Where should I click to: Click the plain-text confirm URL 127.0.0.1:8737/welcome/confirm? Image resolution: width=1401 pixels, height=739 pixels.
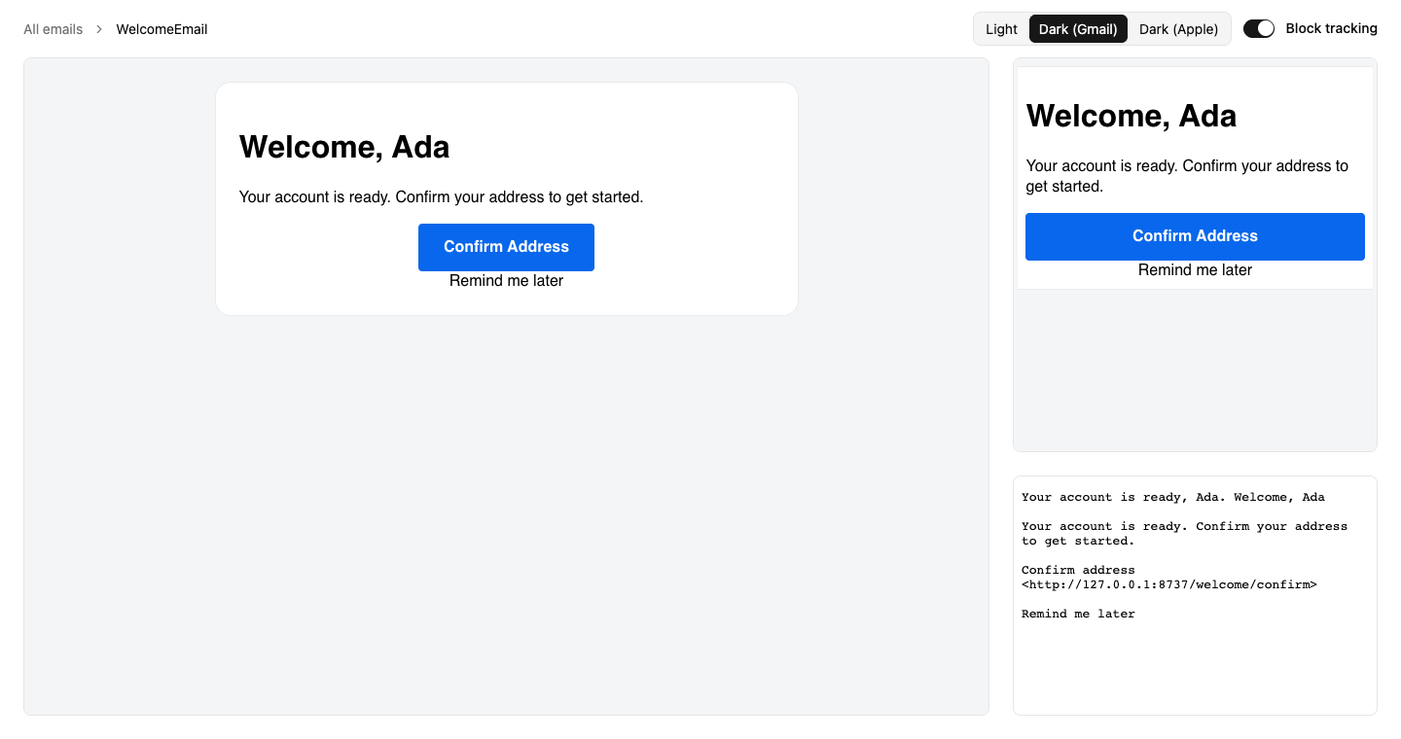(1168, 584)
